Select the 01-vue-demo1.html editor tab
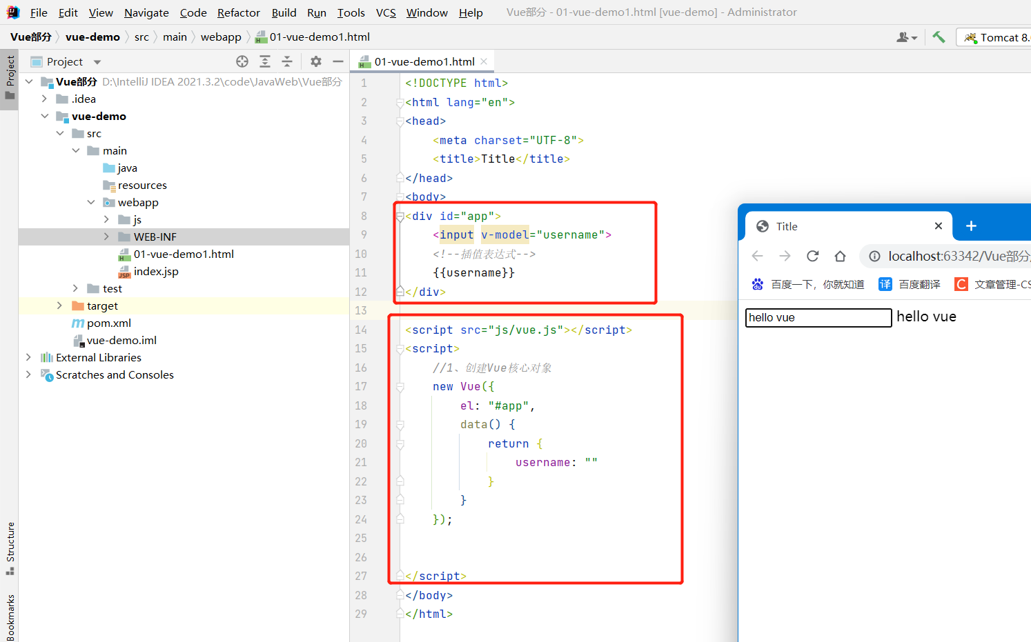This screenshot has height=642, width=1031. [424, 61]
